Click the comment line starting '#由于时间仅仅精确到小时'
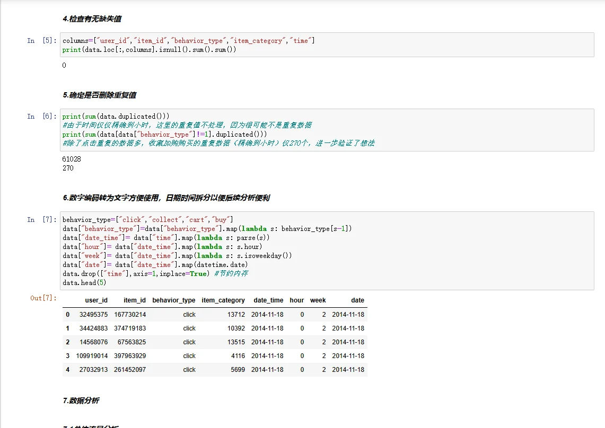 point(187,125)
